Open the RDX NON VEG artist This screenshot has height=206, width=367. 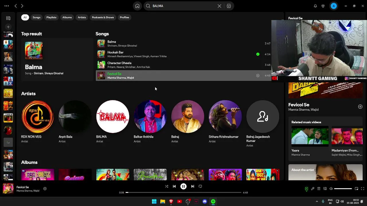click(38, 122)
